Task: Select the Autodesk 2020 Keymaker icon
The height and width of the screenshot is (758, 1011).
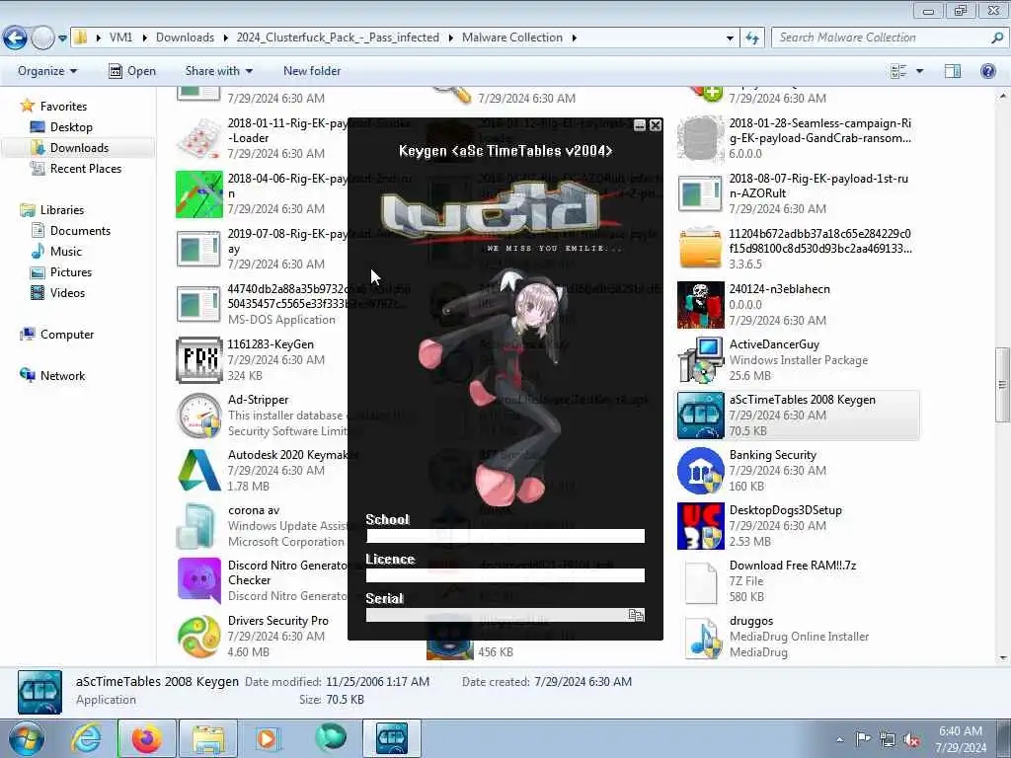Action: (199, 471)
